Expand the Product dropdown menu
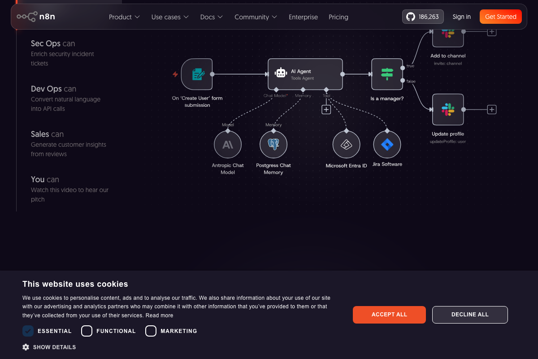538x359 pixels. 124,17
